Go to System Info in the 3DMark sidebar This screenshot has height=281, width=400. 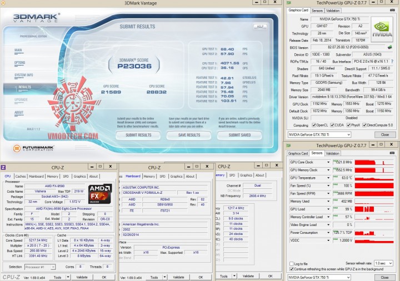pos(24,75)
